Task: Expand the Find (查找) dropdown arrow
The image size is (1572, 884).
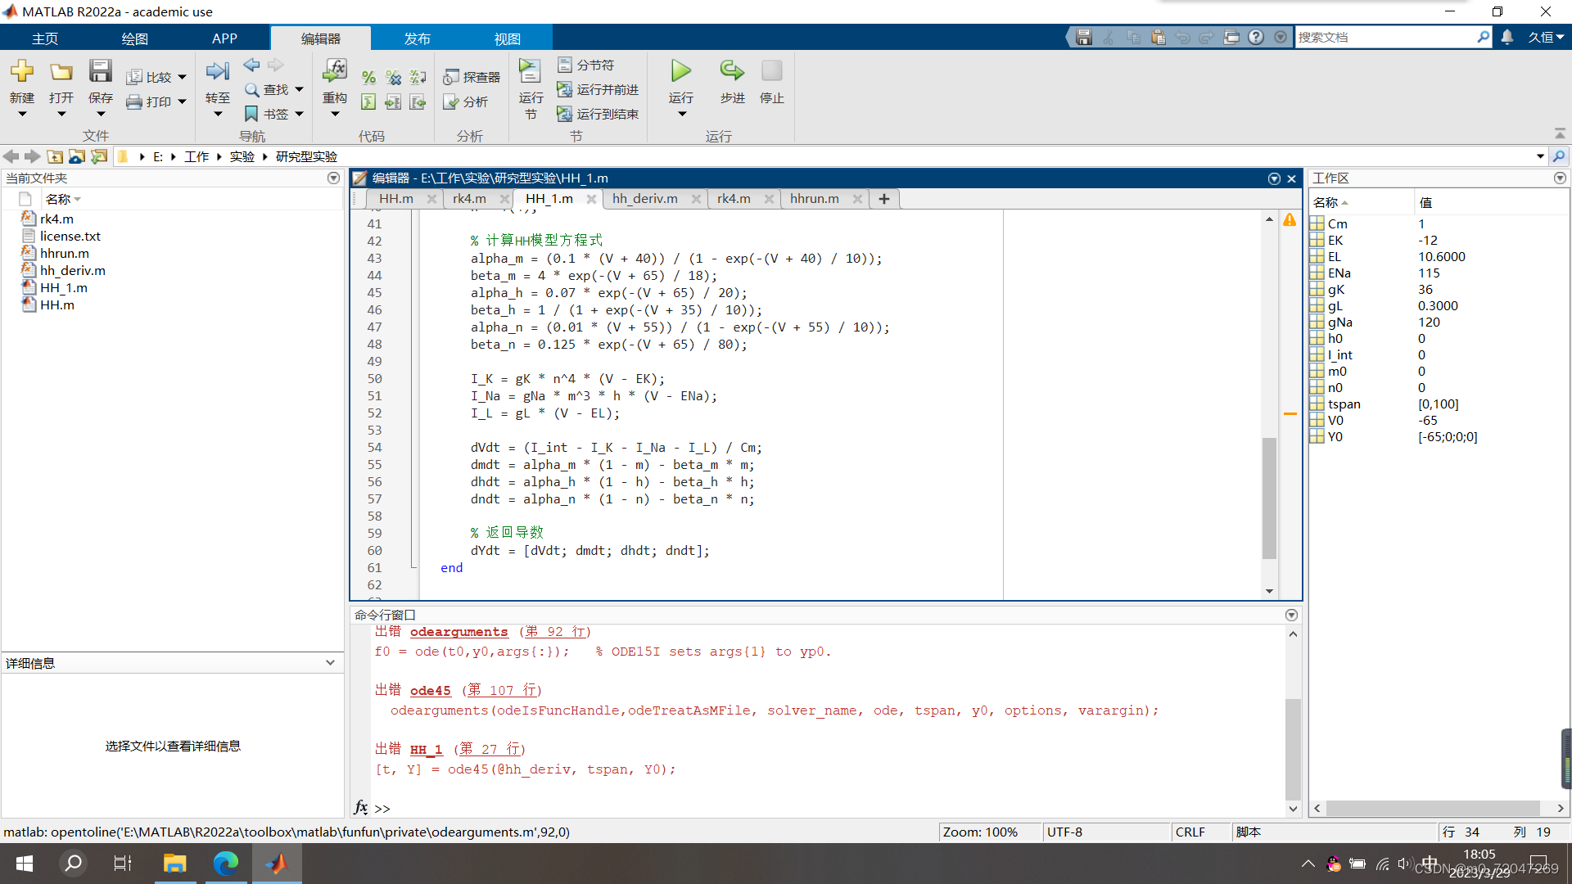Action: (300, 89)
